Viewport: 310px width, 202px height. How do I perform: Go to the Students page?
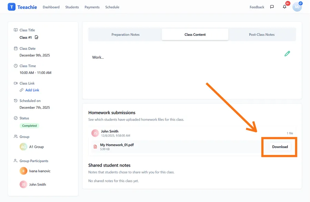tap(72, 7)
